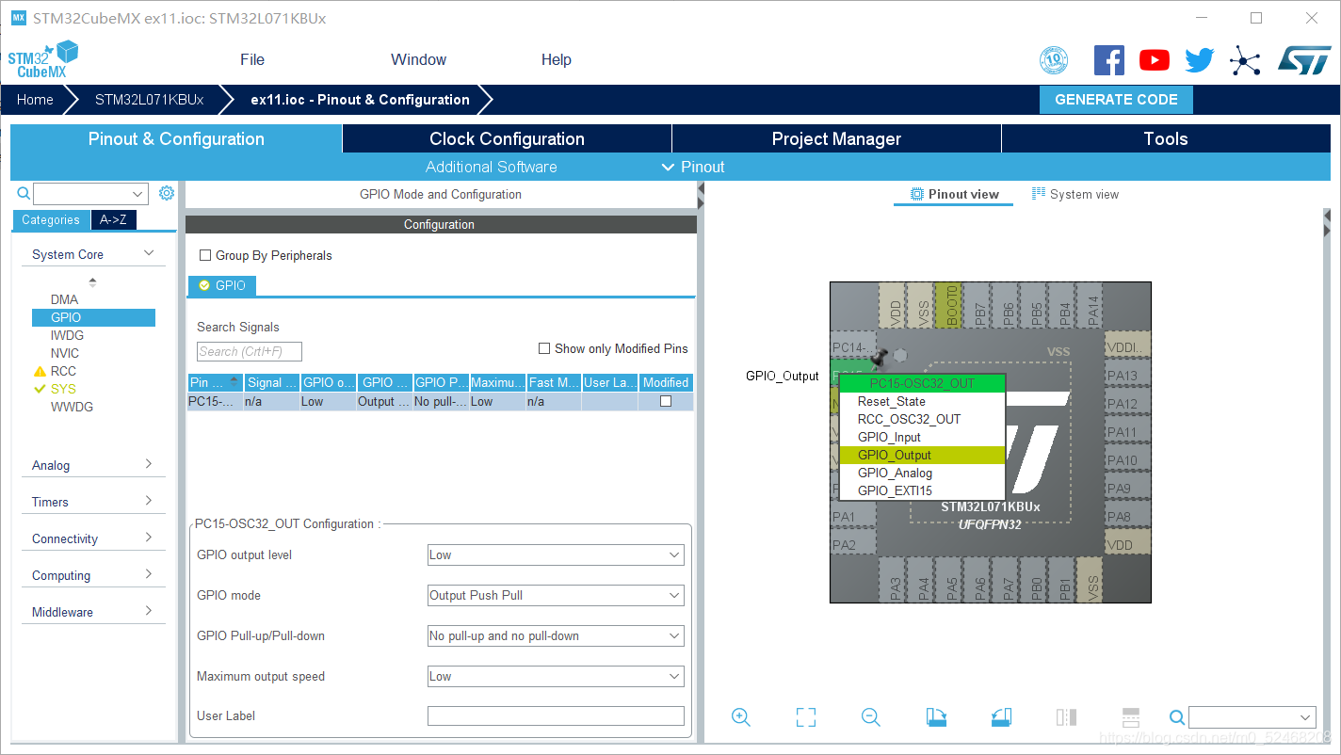Viewport: 1341px width, 755px height.
Task: Open the File menu
Action: (x=252, y=59)
